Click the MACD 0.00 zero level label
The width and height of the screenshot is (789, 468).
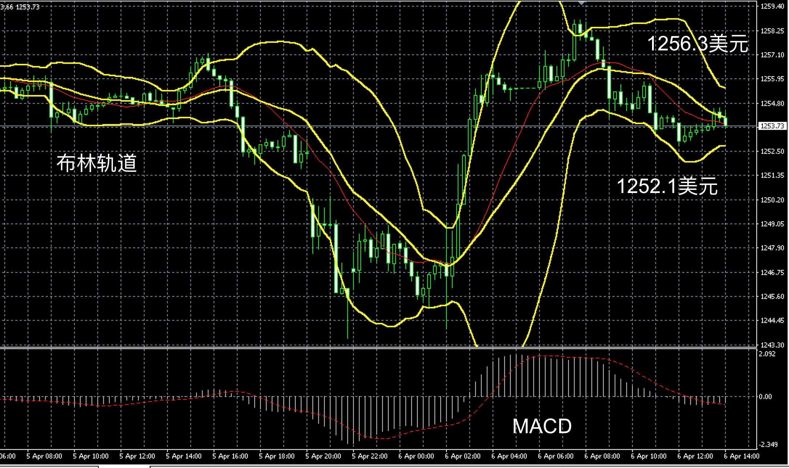(765, 397)
